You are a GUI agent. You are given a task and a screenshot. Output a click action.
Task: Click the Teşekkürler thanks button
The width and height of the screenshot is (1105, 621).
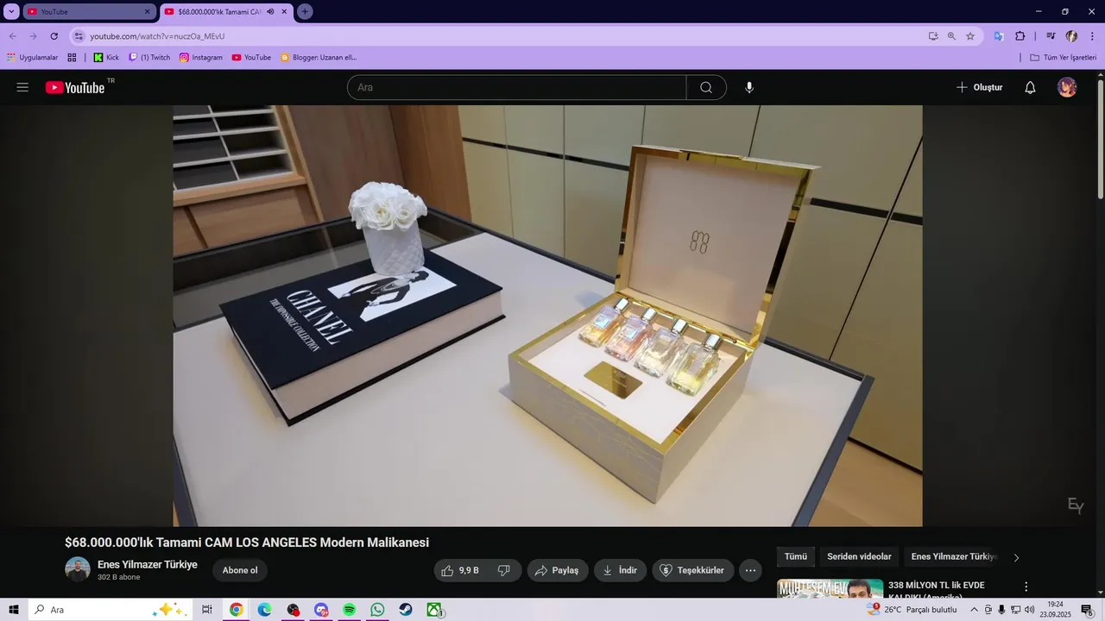693,570
